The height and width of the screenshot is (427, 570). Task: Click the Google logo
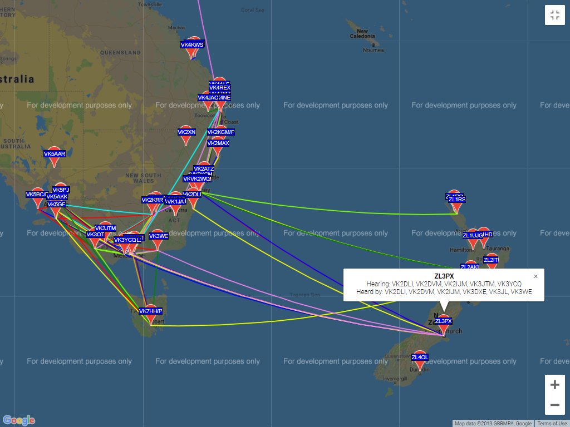[19, 420]
